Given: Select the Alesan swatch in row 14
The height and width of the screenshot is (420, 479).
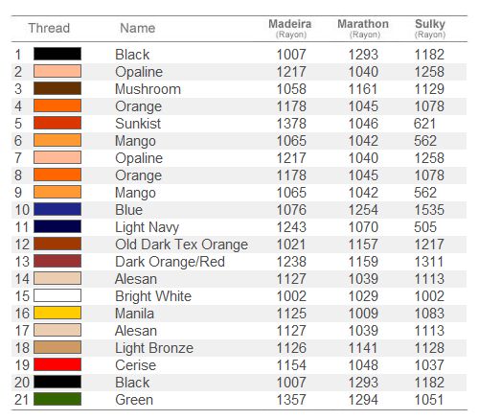Looking at the screenshot, I should [x=57, y=278].
